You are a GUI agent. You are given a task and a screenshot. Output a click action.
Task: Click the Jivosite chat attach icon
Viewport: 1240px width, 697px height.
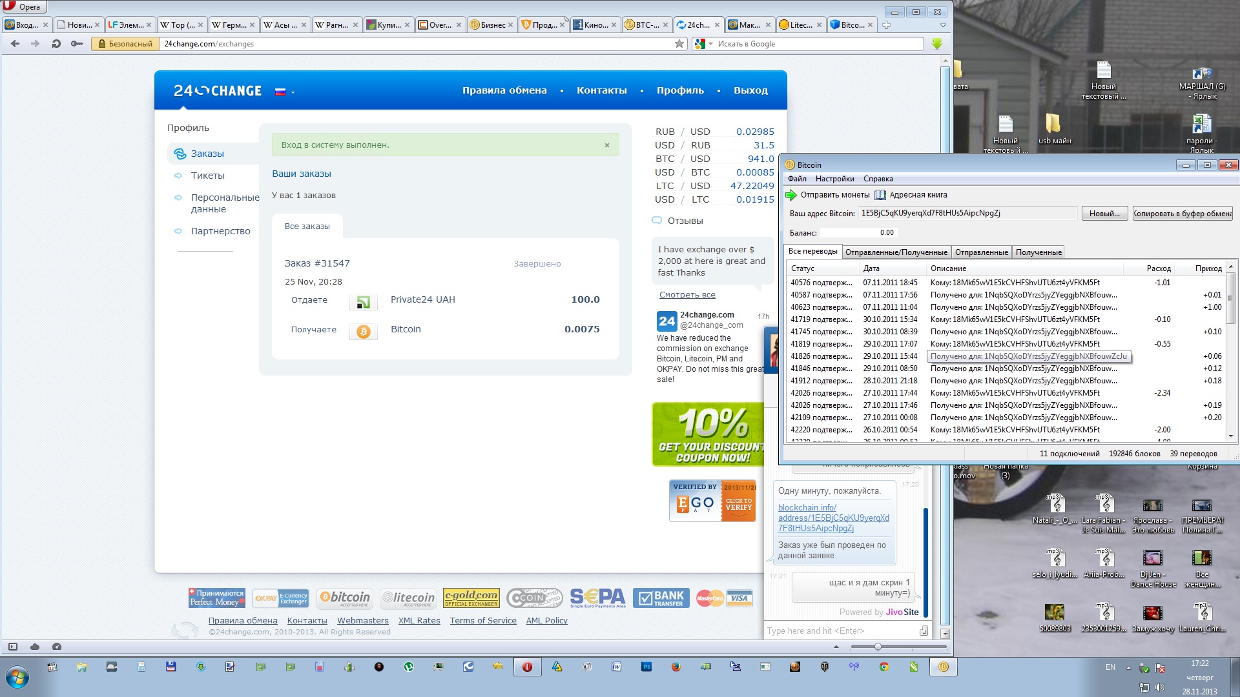[x=924, y=631]
